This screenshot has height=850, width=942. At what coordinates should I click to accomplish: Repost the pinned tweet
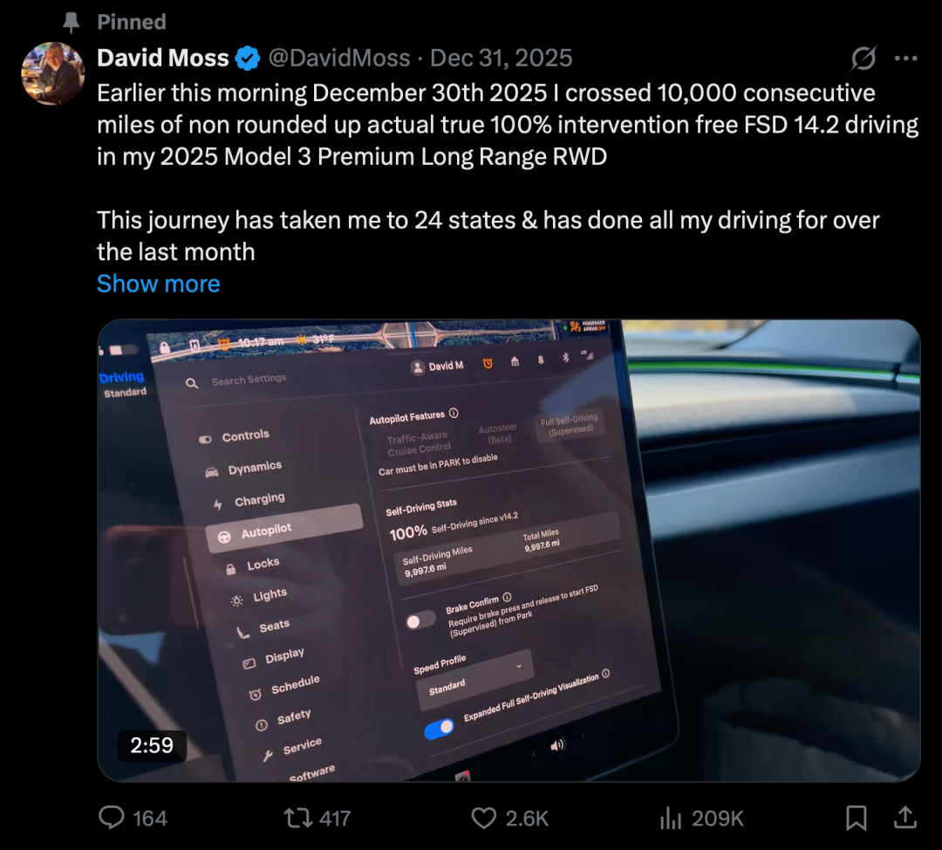(300, 818)
